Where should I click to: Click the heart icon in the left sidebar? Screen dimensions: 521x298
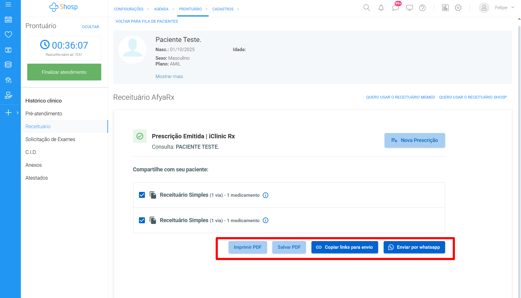pos(8,35)
